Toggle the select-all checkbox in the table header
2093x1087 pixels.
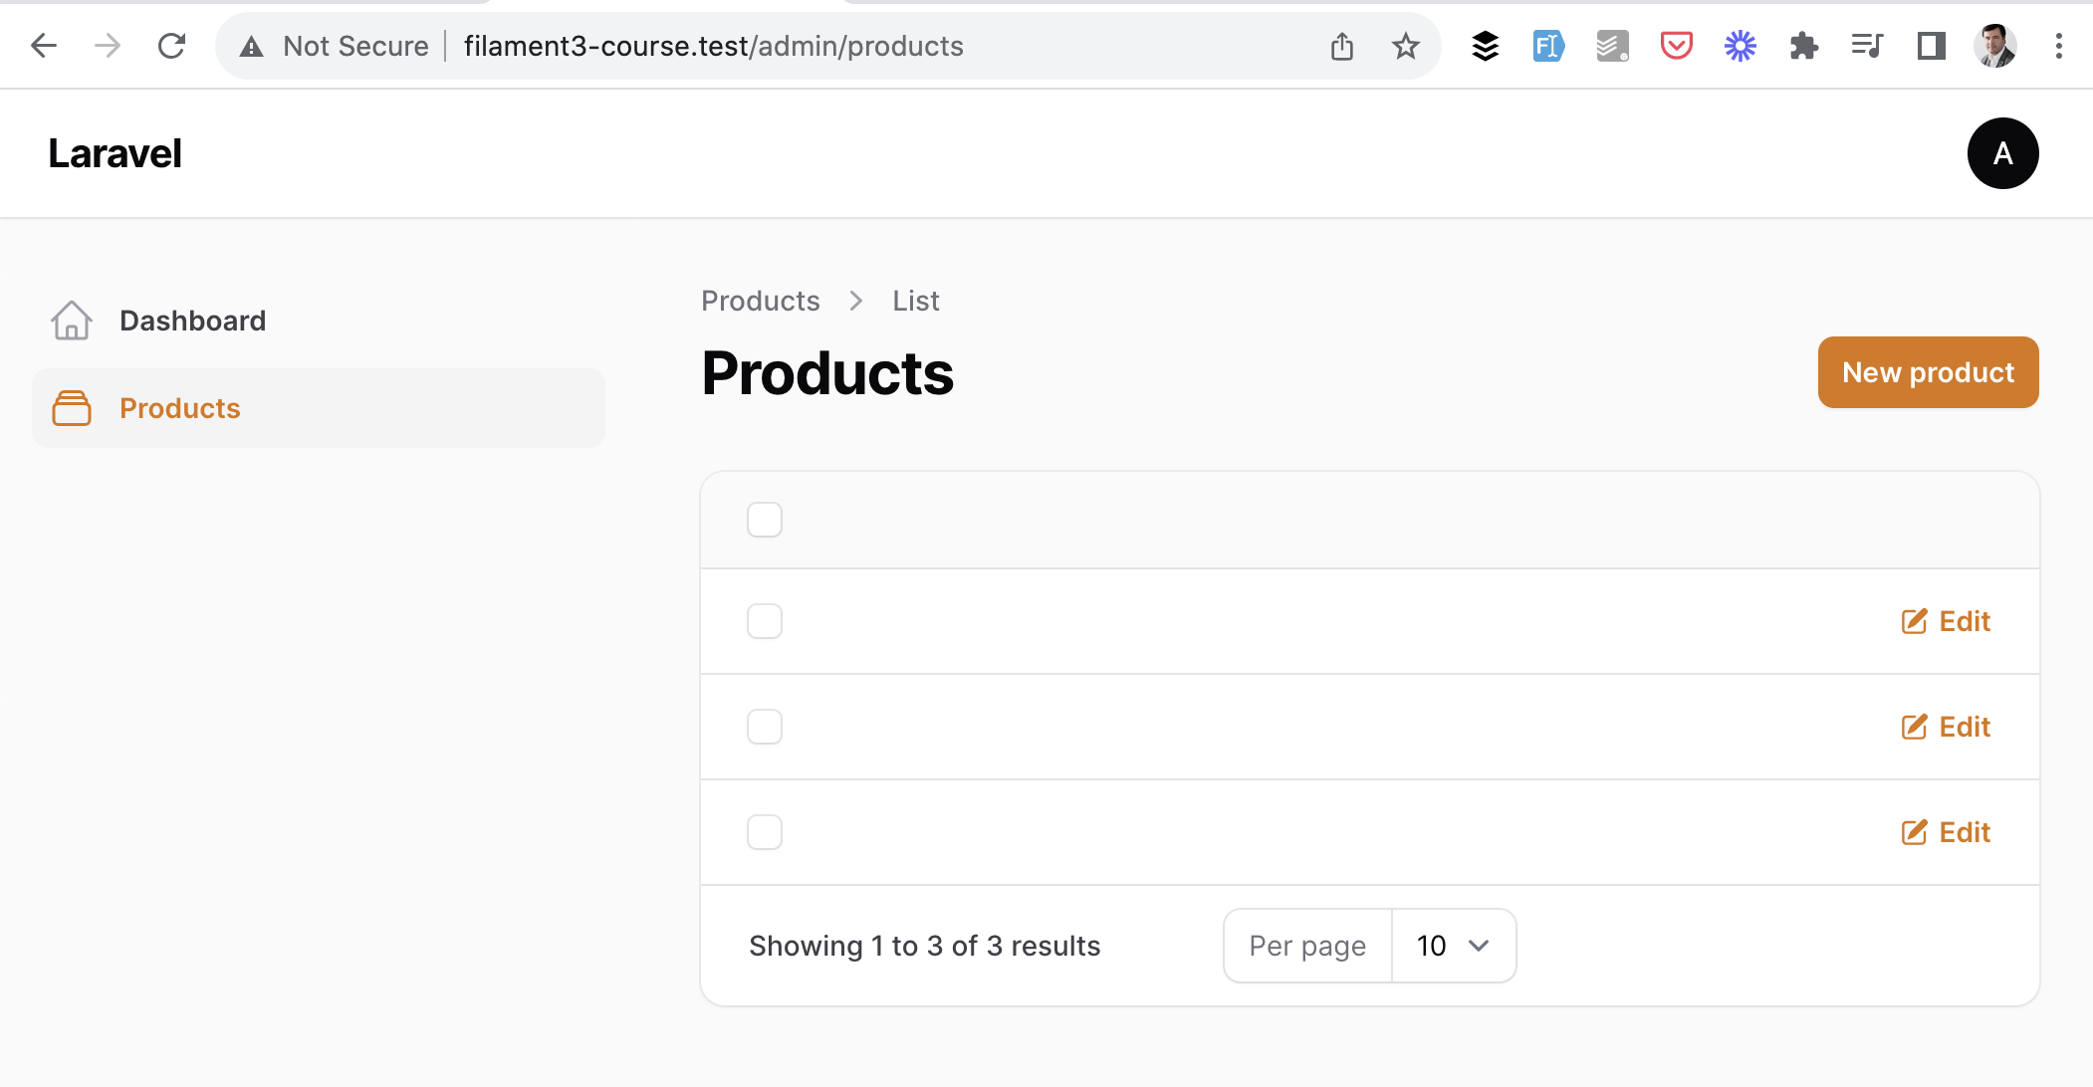765,520
